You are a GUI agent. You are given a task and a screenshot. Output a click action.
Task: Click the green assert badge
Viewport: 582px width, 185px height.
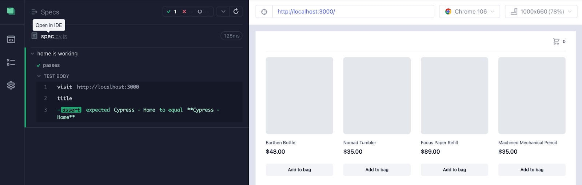[71, 110]
